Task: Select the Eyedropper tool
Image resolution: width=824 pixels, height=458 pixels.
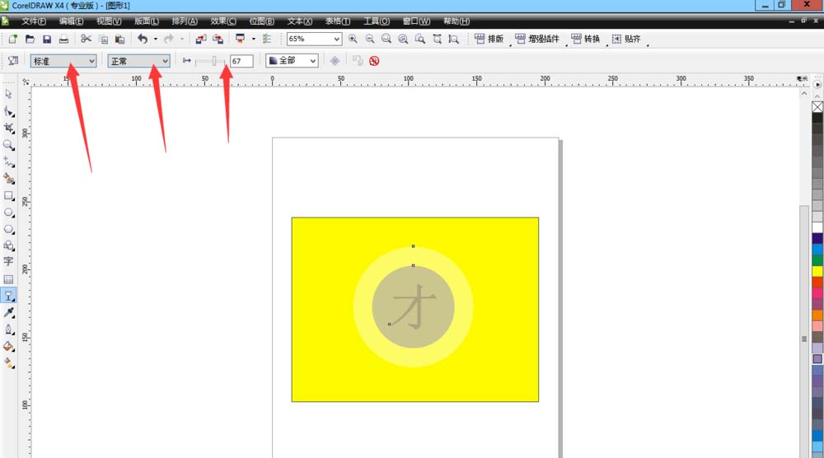Action: [x=8, y=312]
